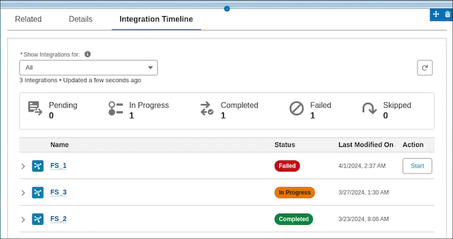This screenshot has height=239, width=453.
Task: Click the Failed summary icon
Action: click(296, 109)
